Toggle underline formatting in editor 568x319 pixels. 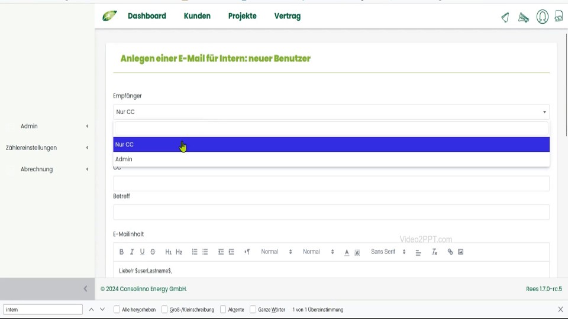(143, 252)
